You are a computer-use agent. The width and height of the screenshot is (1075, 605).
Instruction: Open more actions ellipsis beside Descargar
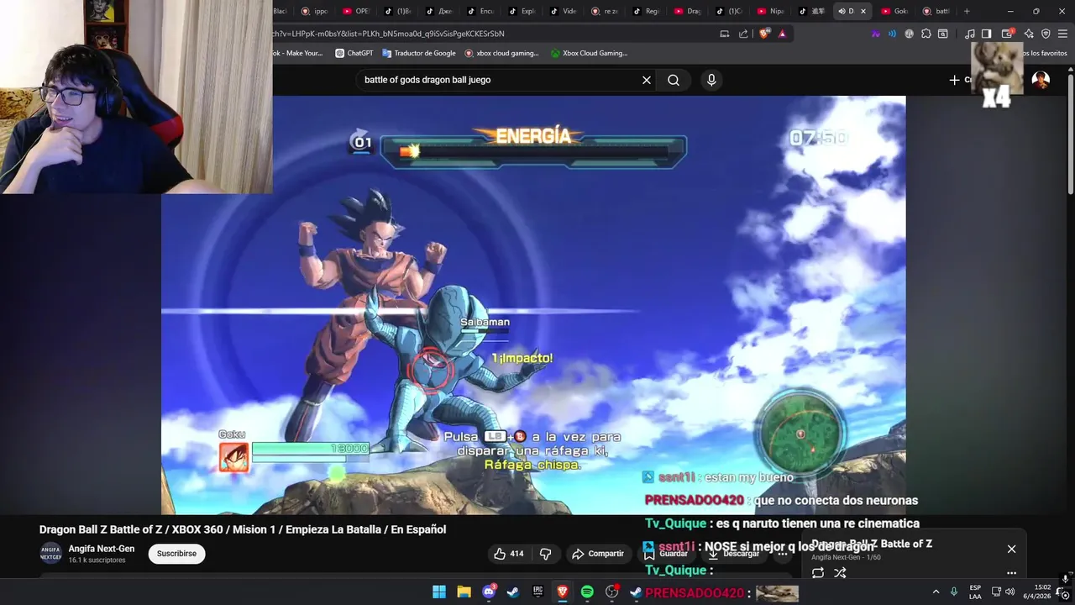[782, 554]
